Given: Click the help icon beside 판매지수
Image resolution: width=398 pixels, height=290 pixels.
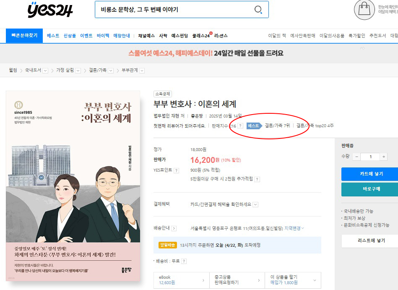Looking at the screenshot, I should [x=240, y=126].
